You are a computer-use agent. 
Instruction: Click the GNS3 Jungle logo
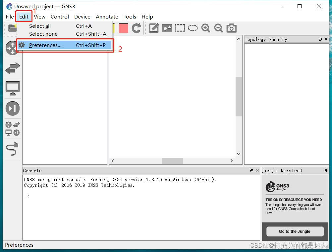(277, 187)
